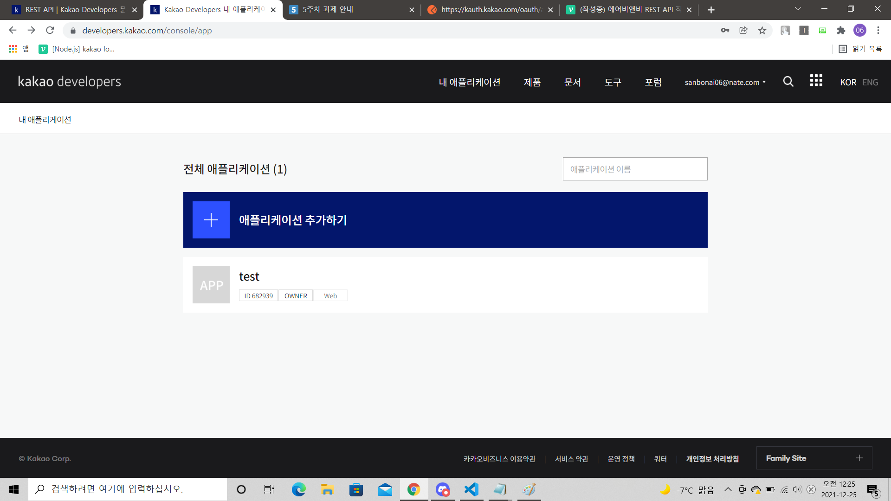Viewport: 891px width, 501px height.
Task: Expand the Family Site selector
Action: pyautogui.click(x=814, y=458)
